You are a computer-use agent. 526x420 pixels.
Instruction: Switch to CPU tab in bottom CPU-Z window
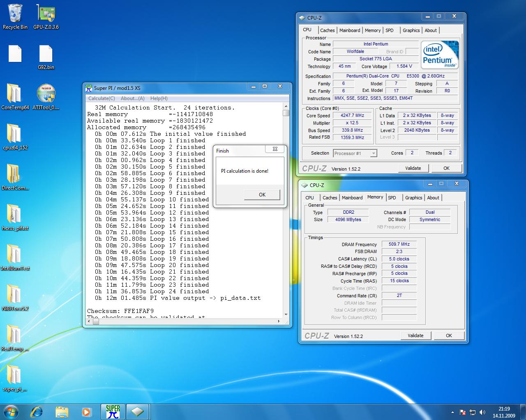[310, 198]
